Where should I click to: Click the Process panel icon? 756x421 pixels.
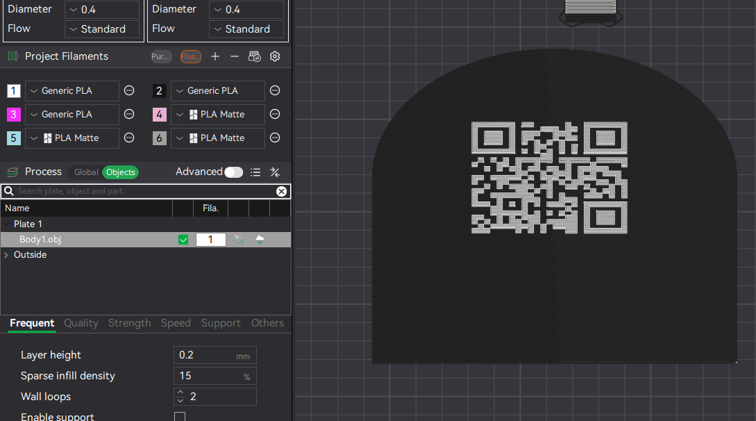tap(12, 172)
